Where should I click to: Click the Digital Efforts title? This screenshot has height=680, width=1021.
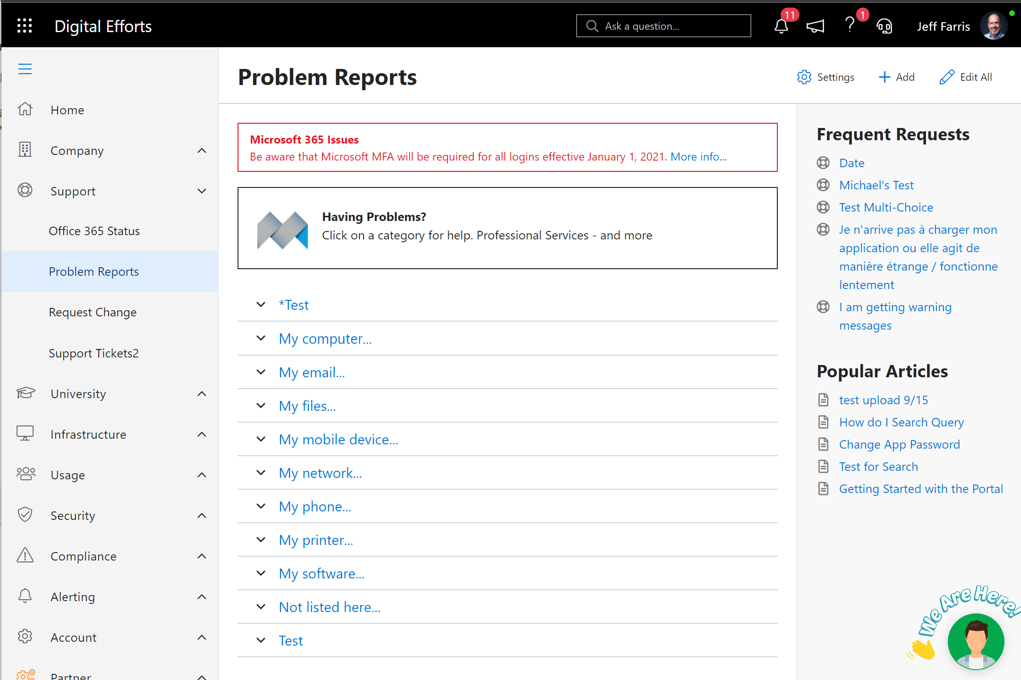click(103, 26)
